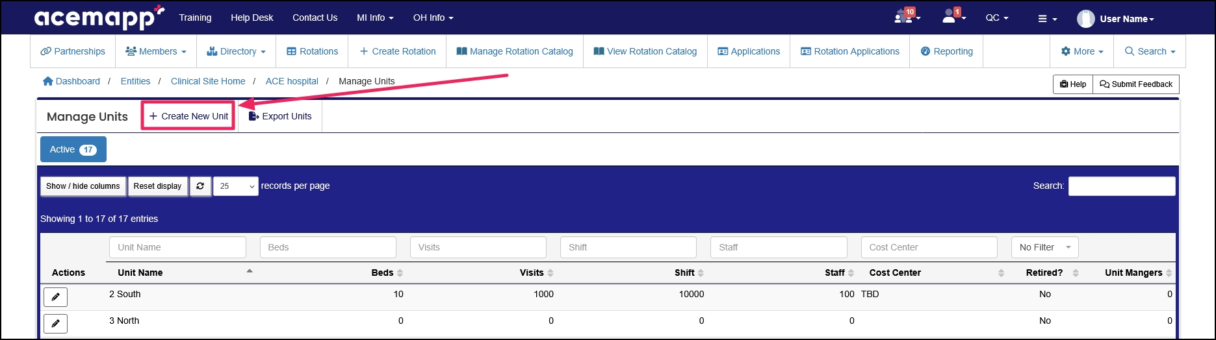Viewport: 1216px width, 340px height.
Task: Click the Help button
Action: 1073,84
